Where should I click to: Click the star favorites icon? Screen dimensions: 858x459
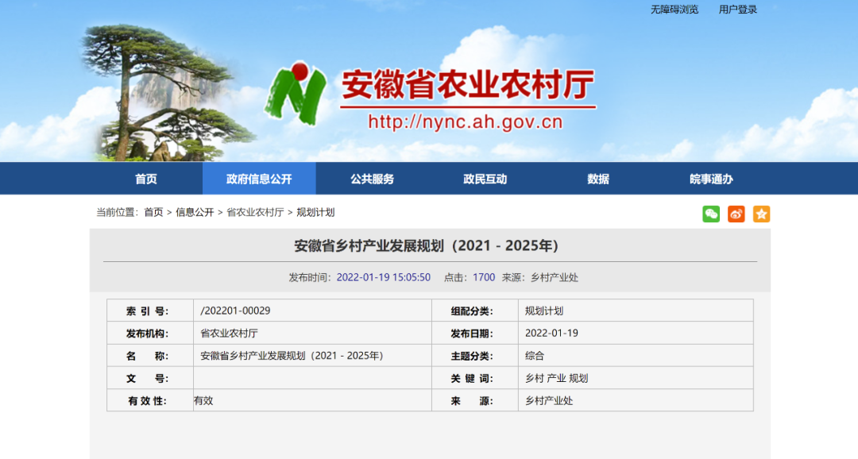(761, 214)
